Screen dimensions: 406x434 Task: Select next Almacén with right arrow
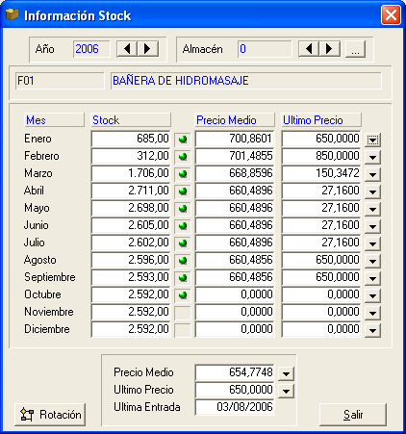[x=329, y=49]
